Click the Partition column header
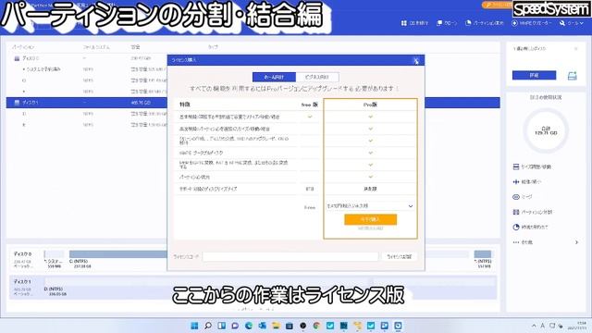 pos(23,47)
